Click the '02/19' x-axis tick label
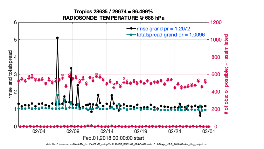The height and width of the screenshot is (149, 264). point(141,131)
